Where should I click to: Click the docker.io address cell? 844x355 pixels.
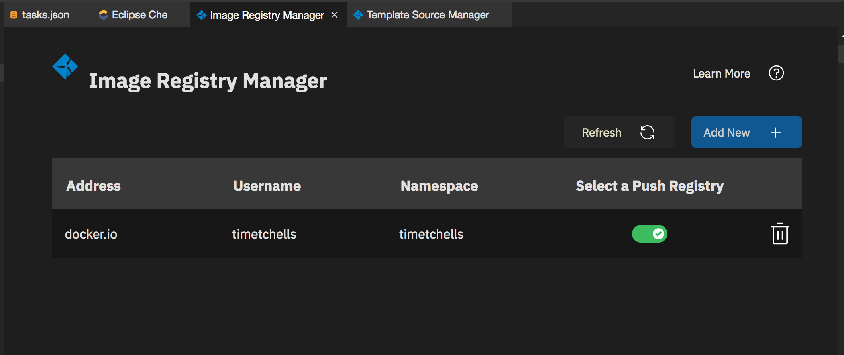[91, 234]
